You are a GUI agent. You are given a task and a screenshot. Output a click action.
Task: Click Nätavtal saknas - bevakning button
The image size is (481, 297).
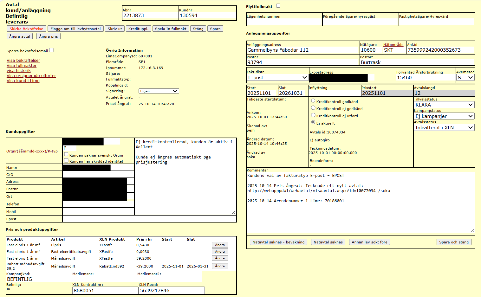point(278,242)
